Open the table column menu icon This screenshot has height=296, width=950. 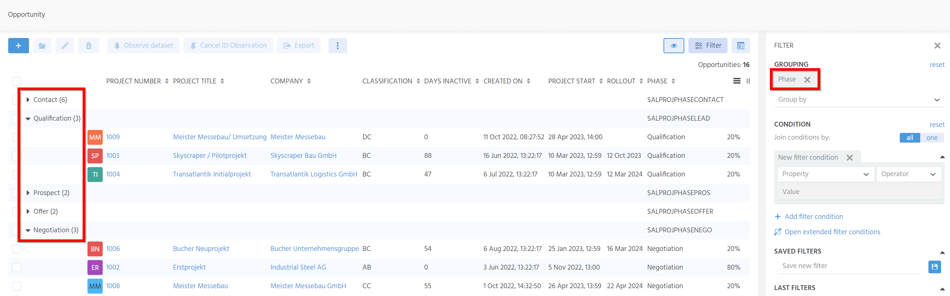click(736, 81)
